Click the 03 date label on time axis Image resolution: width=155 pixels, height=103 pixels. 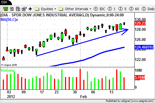9,92
